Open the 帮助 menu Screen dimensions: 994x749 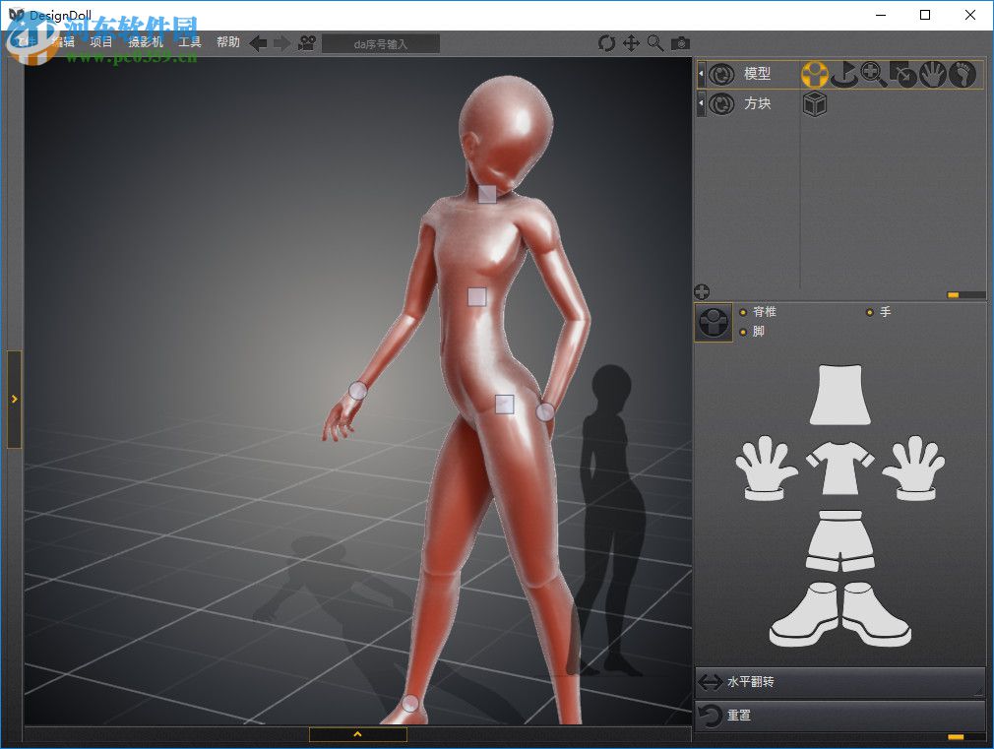(x=227, y=42)
